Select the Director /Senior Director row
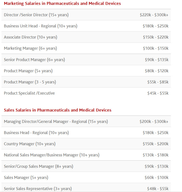182x192 pixels. click(86, 15)
